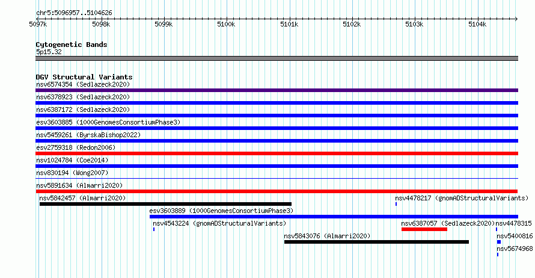This screenshot has height=278, width=535.
Task: Click the Cytogenetic Bands track title
Action: (x=72, y=45)
